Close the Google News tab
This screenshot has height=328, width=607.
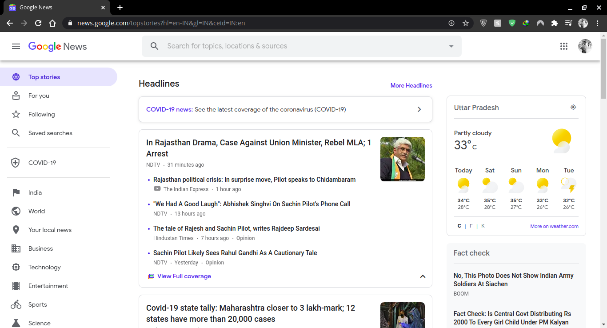point(103,8)
